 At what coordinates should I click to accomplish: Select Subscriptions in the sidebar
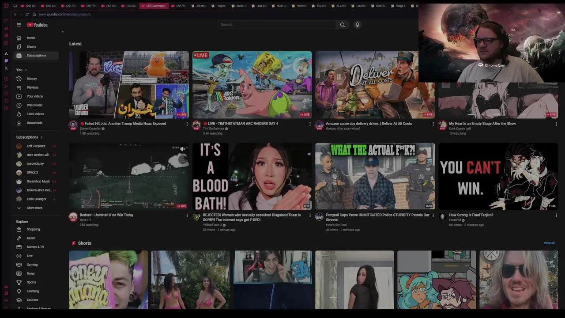click(37, 55)
